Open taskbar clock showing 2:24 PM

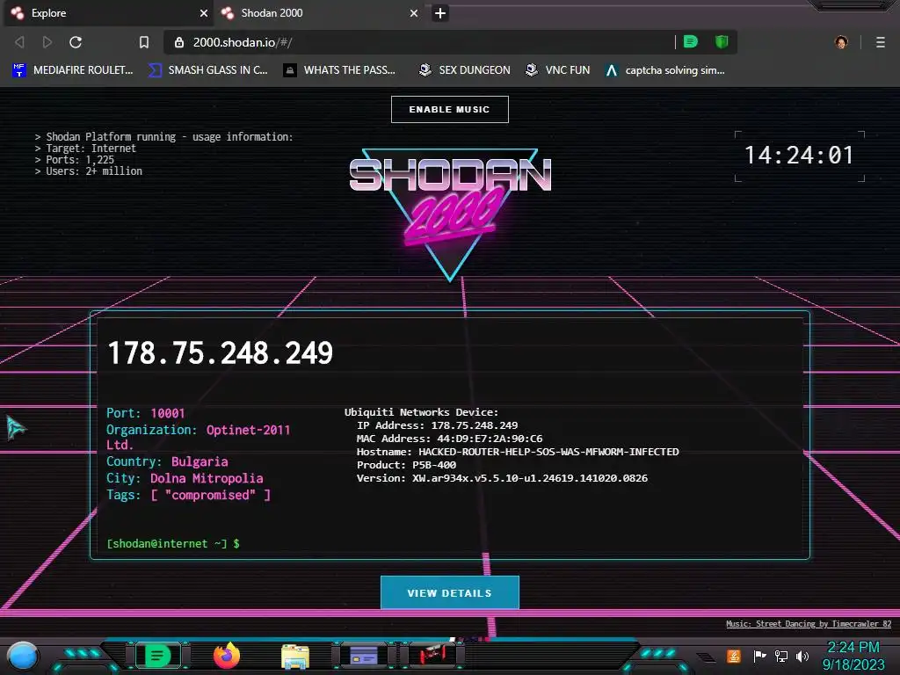click(x=853, y=656)
